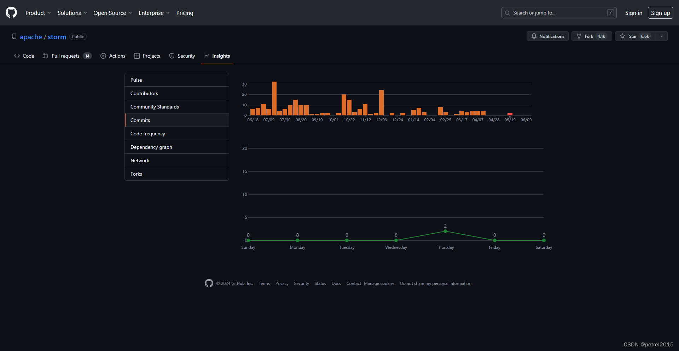Click Do not share my personal information

pyautogui.click(x=436, y=283)
